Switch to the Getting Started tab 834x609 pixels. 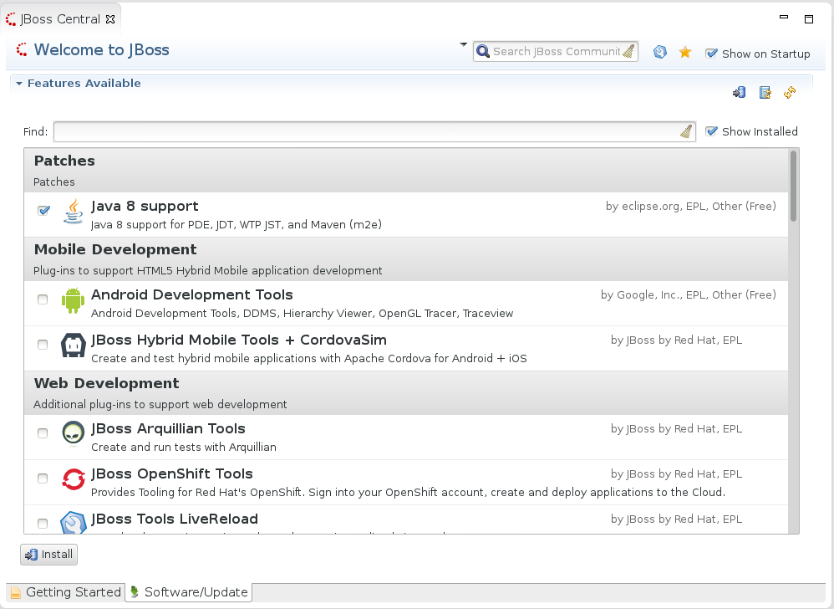pos(66,592)
